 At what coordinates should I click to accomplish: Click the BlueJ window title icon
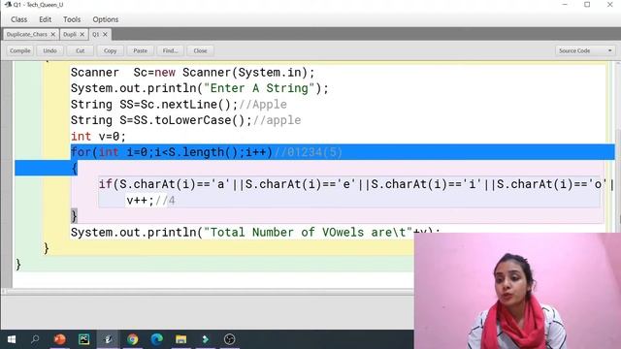click(x=8, y=5)
